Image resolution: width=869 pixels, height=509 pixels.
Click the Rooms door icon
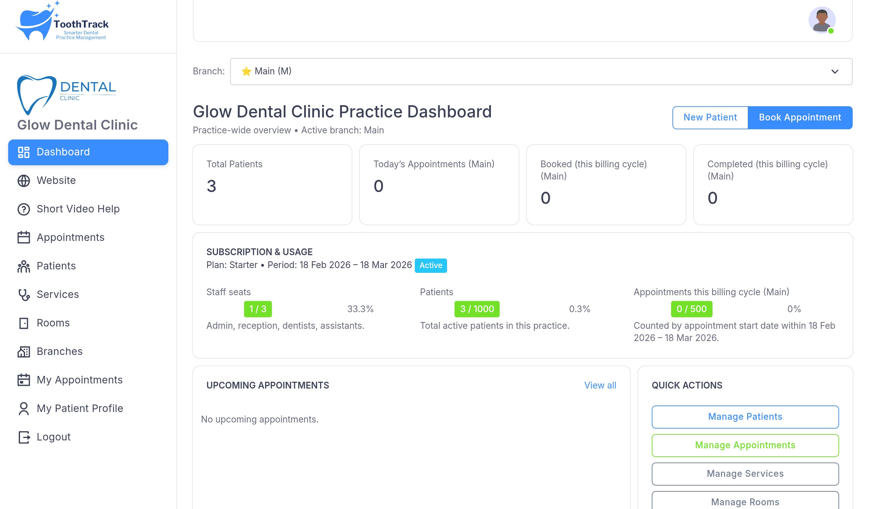pyautogui.click(x=23, y=323)
